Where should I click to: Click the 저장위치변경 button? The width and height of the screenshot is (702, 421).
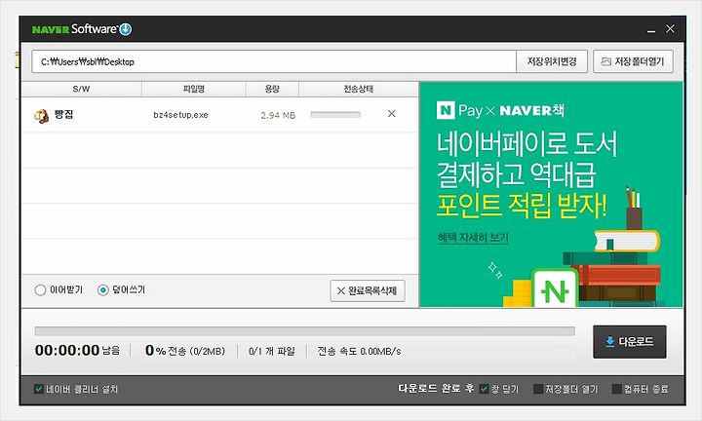[x=552, y=61]
